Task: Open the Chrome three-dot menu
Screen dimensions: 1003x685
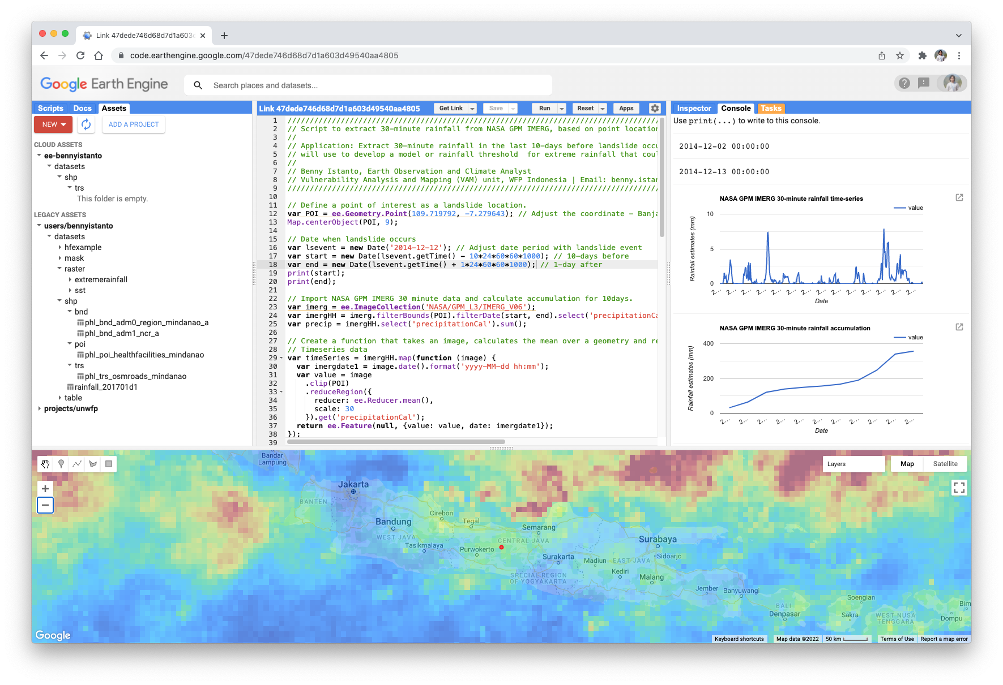Action: 959,55
